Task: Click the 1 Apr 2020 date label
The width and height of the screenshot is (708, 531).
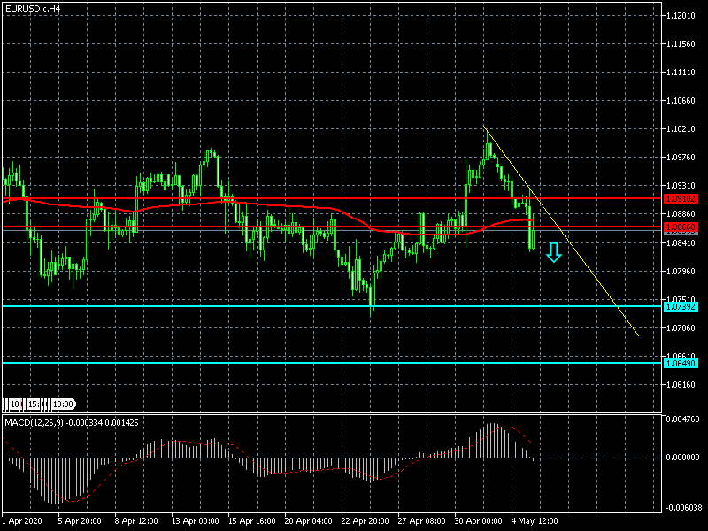Action: (x=22, y=521)
